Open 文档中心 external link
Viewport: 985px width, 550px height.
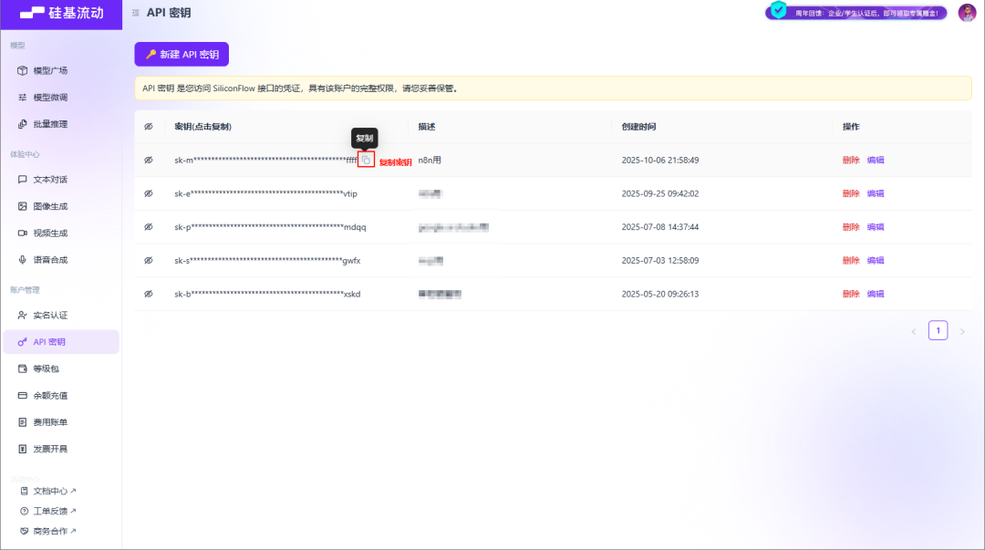tap(48, 491)
